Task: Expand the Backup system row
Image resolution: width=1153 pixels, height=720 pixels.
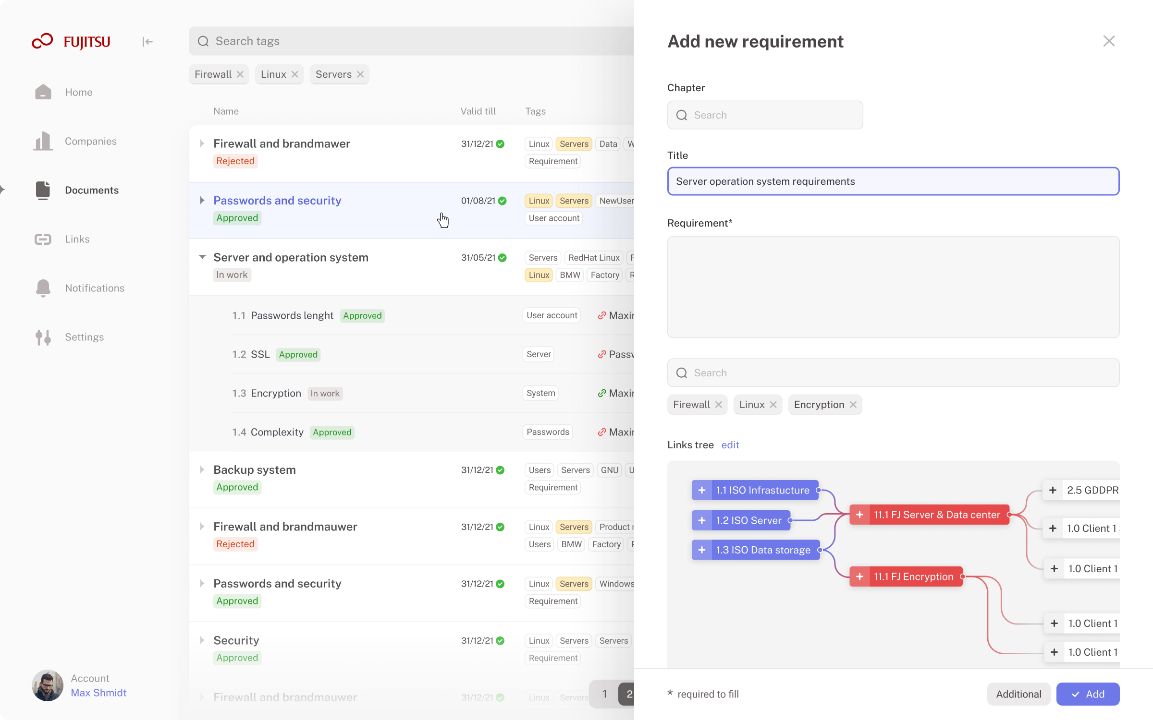Action: click(202, 469)
